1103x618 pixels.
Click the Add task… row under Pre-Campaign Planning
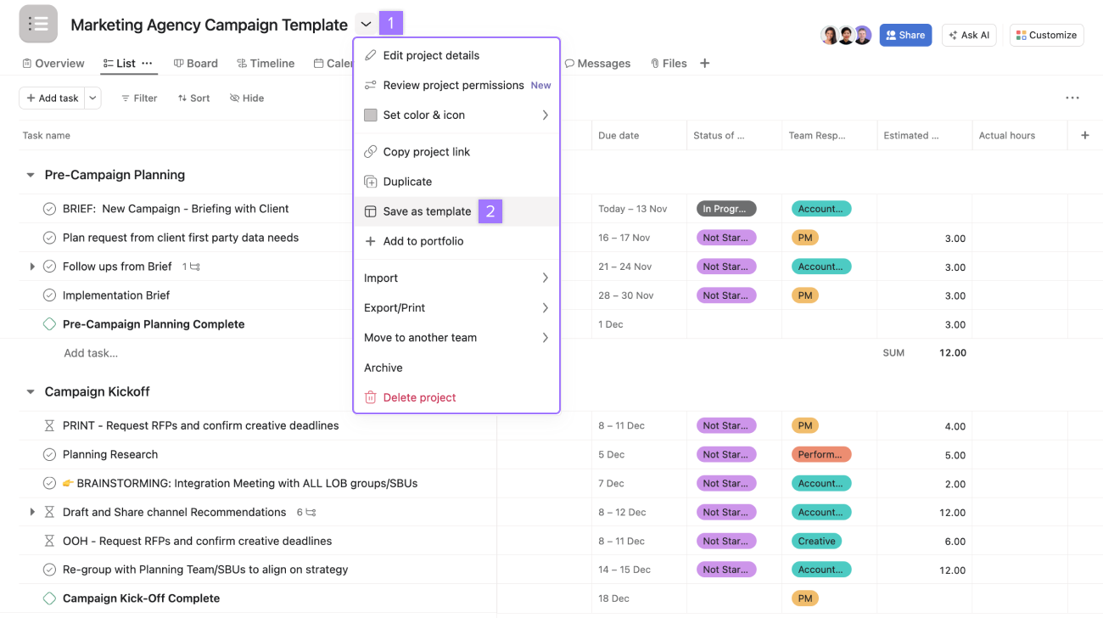coord(91,353)
